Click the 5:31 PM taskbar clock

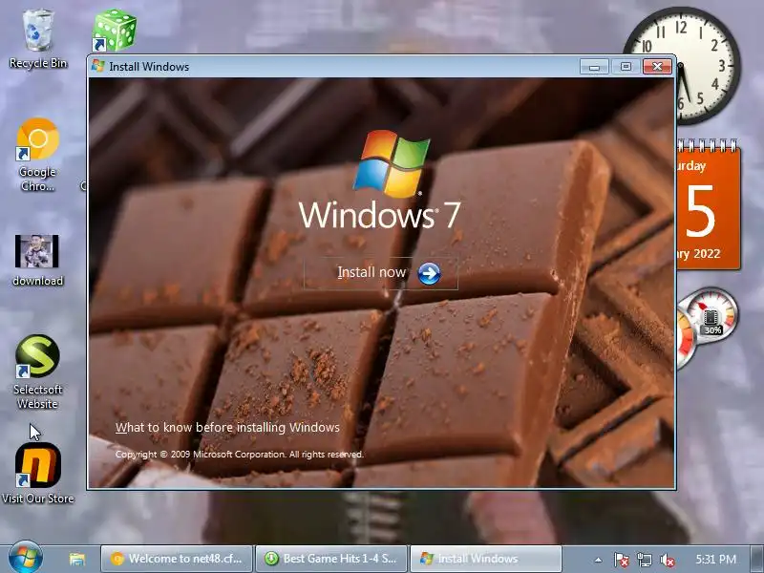pyautogui.click(x=715, y=560)
